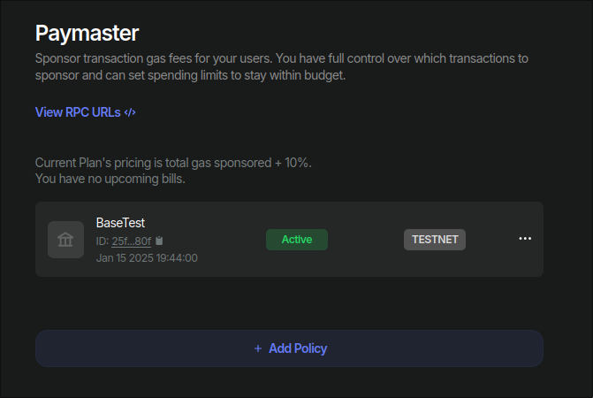Click the policy ID 25f...80f link
This screenshot has width=593, height=398.
coord(131,241)
